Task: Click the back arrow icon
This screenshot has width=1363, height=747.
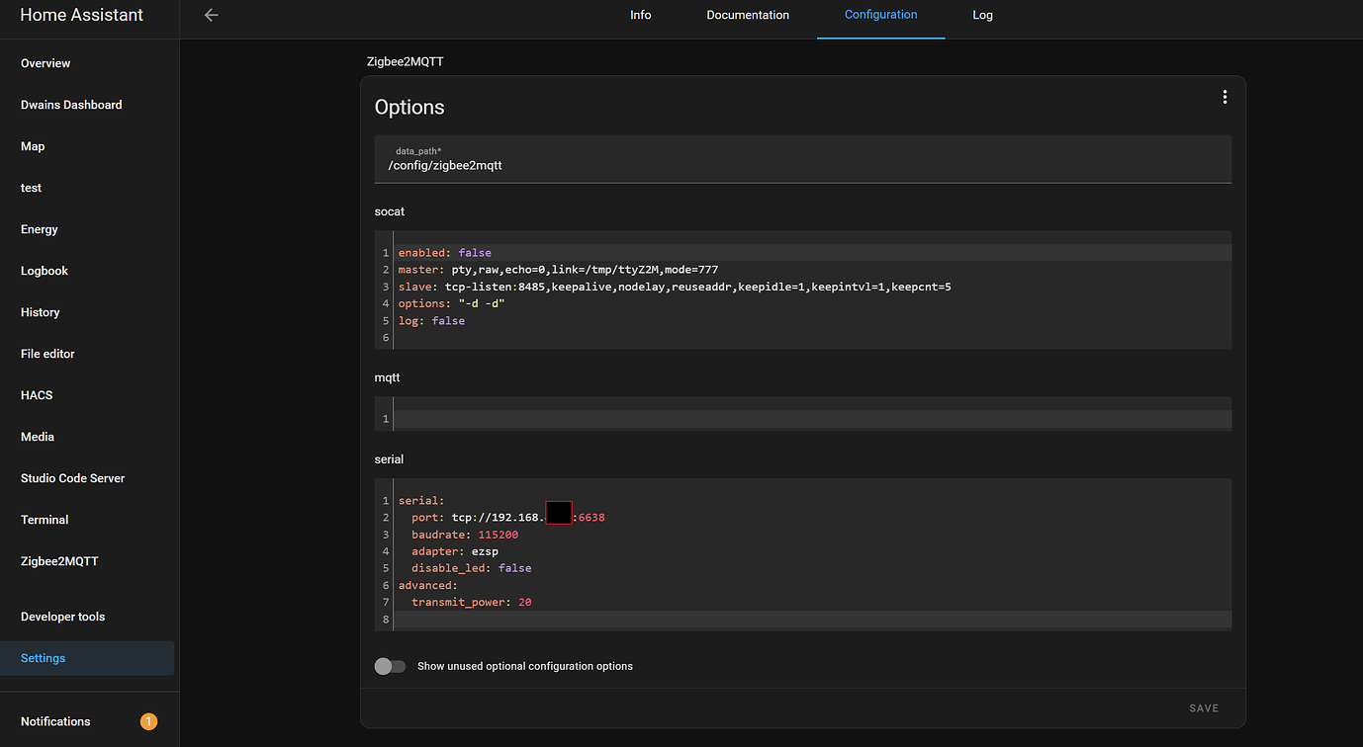Action: [x=211, y=15]
